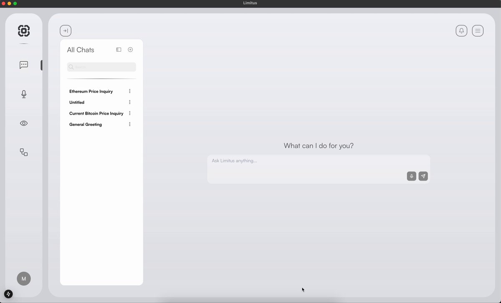The image size is (501, 303).
Task: Start voice input with the prompt microphone button
Action: [x=412, y=176]
